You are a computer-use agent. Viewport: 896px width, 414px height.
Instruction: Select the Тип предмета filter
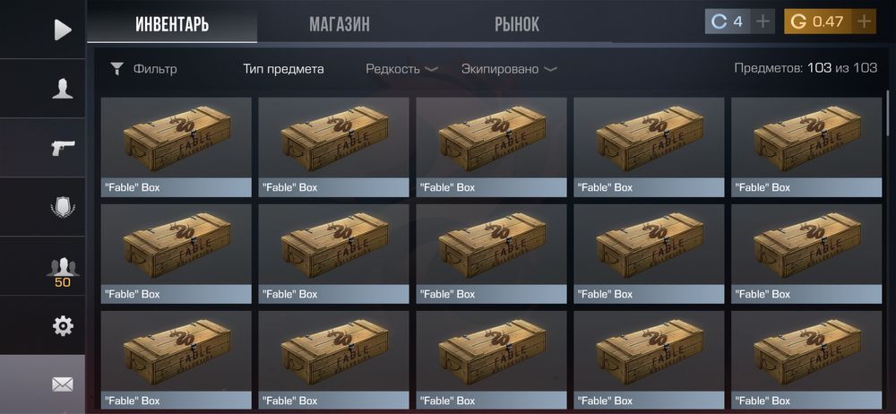(283, 69)
